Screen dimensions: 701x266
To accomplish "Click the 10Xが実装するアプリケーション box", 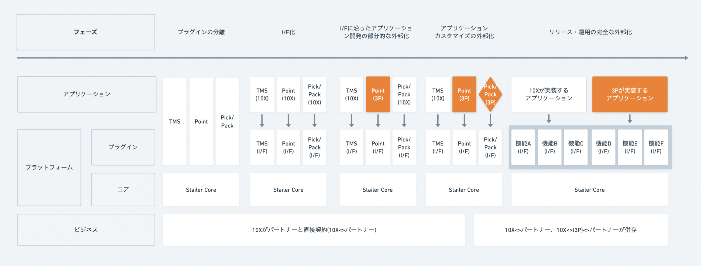I will pyautogui.click(x=549, y=94).
